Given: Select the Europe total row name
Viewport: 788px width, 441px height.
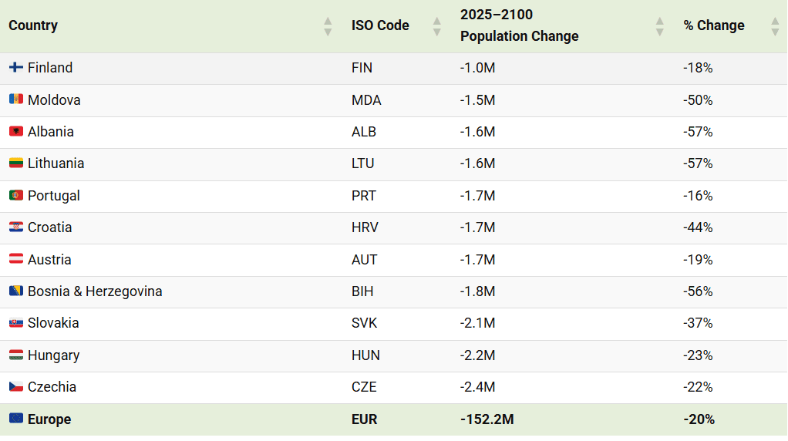Looking at the screenshot, I should pyautogui.click(x=49, y=419).
